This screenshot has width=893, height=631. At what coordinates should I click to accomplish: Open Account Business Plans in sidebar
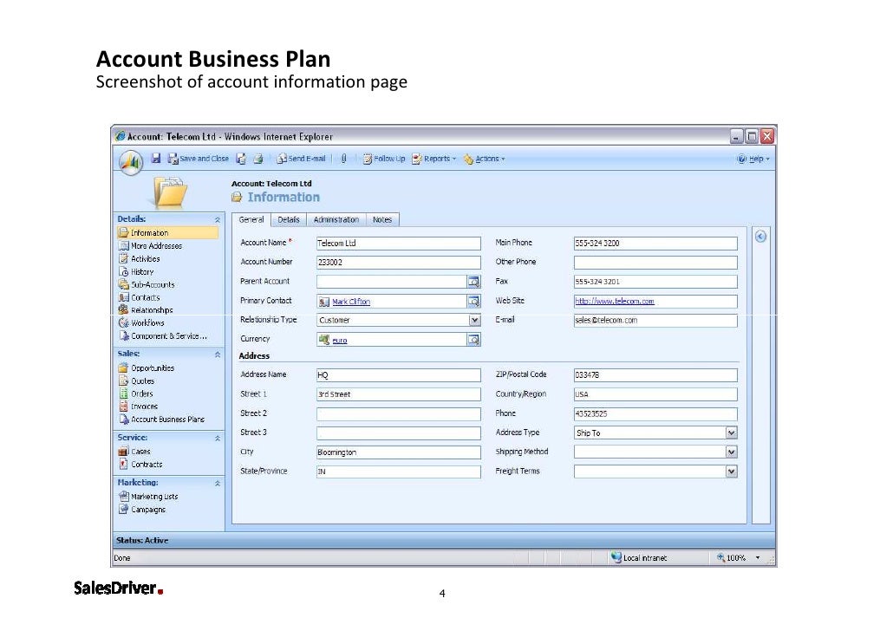click(x=161, y=420)
